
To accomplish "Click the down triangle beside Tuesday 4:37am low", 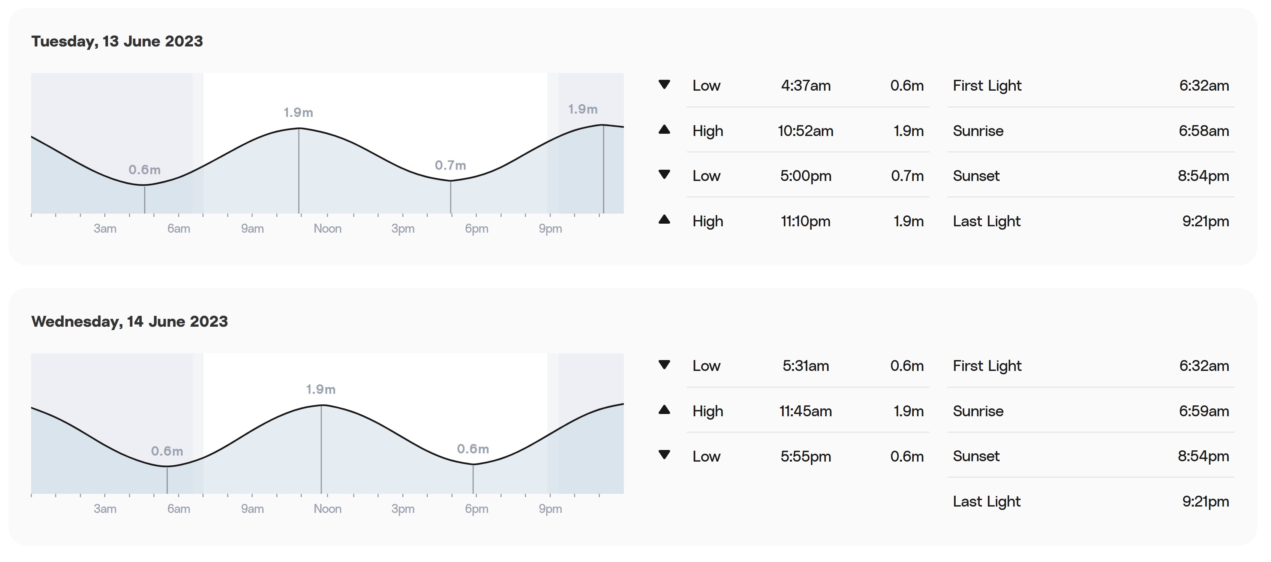I will click(x=664, y=85).
